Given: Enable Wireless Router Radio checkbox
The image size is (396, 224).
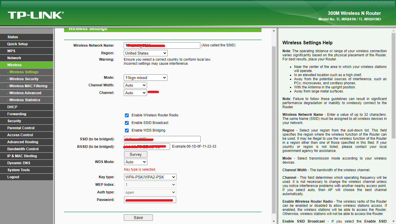Looking at the screenshot, I should click(127, 115).
